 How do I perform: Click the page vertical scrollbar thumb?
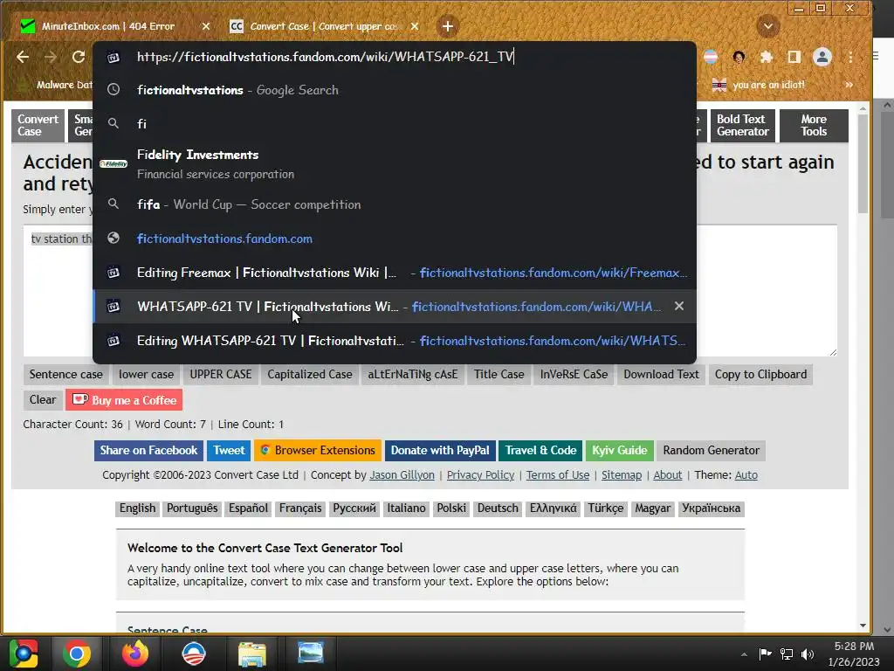coord(863,163)
